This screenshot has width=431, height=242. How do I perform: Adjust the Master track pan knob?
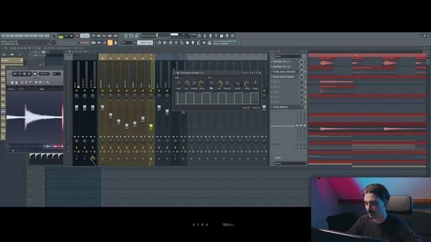click(76, 95)
